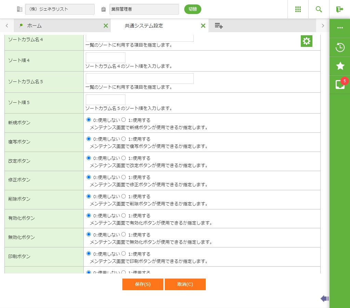The image size is (350, 308).
Task: Close the 共通システム設定 tab
Action: [203, 26]
